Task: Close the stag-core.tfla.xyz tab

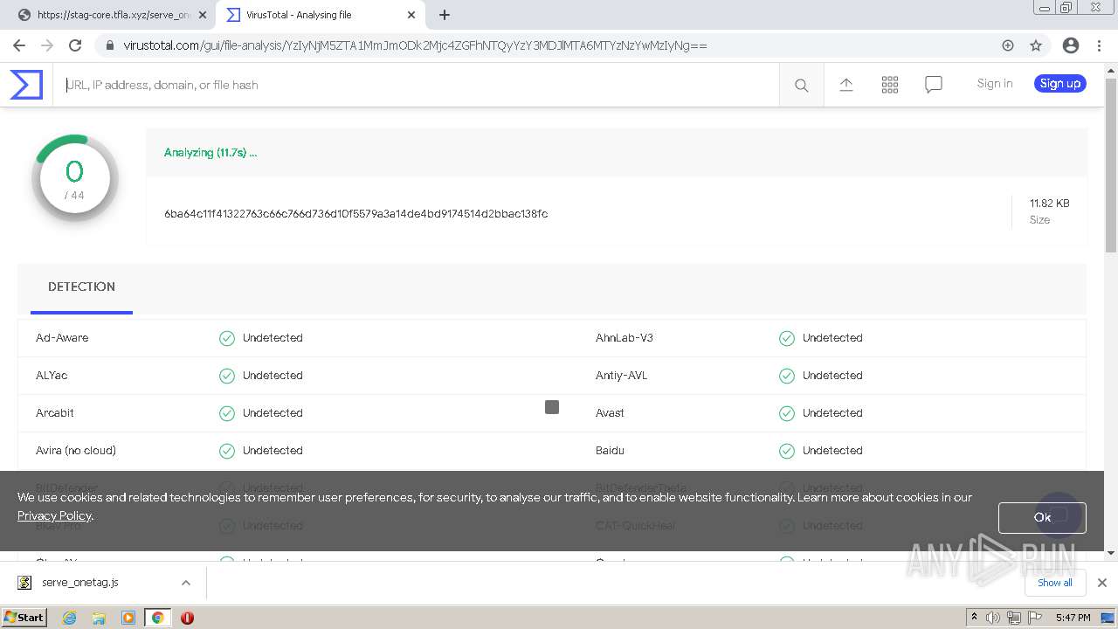Action: click(x=203, y=15)
